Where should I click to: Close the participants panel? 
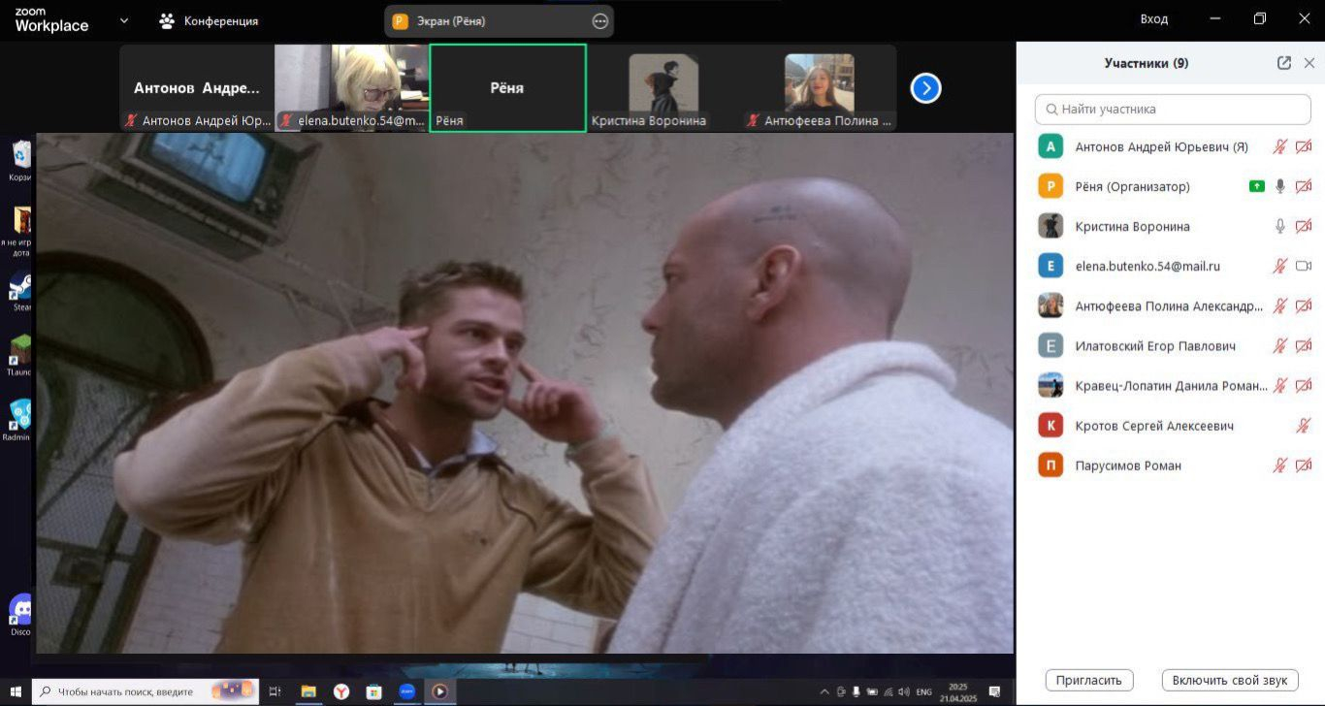pos(1309,63)
